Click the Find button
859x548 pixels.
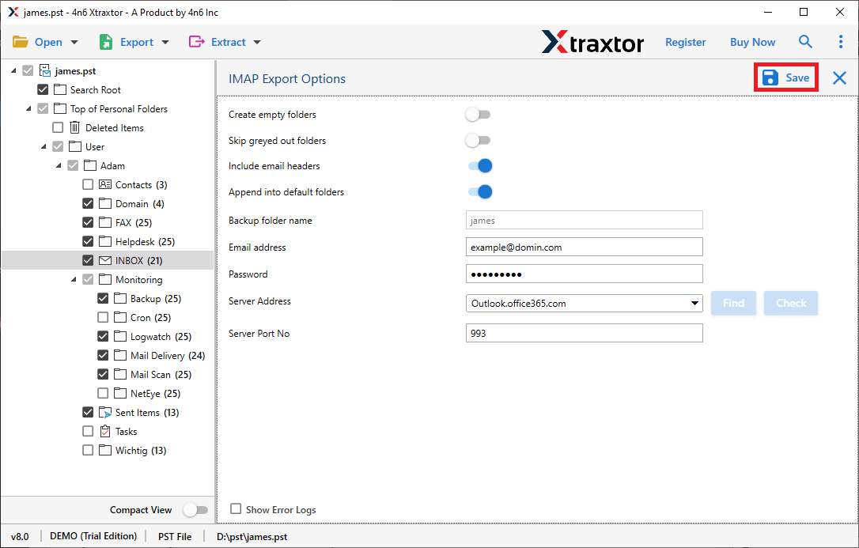(733, 304)
